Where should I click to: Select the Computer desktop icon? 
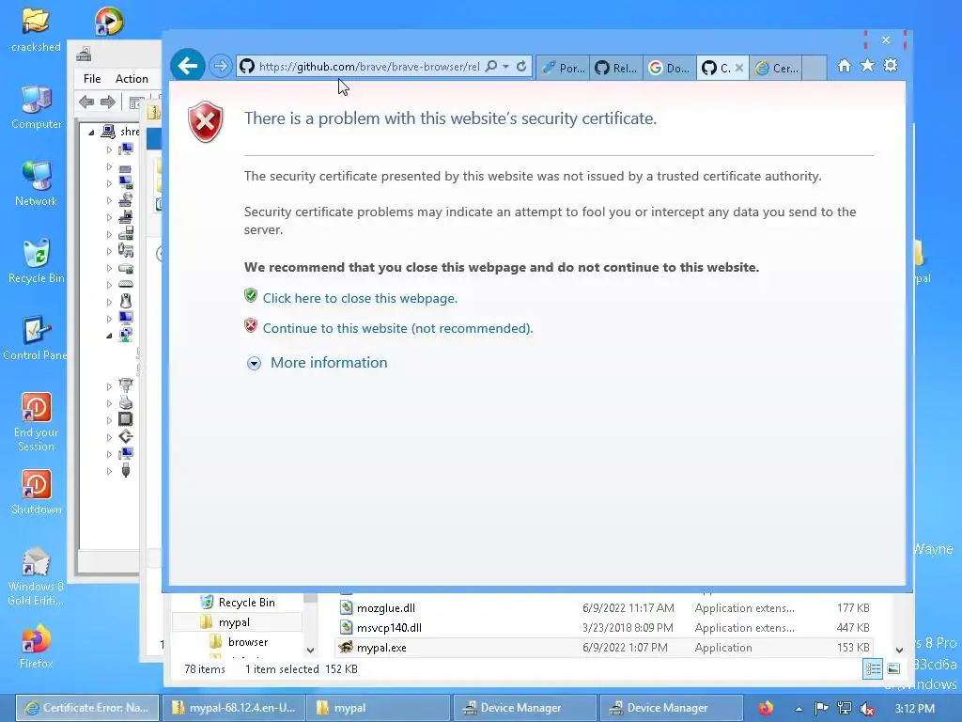pos(37,107)
